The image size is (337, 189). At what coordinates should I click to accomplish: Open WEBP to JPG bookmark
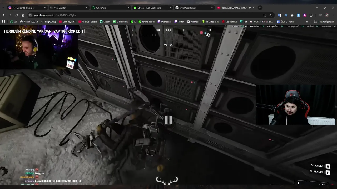point(261,22)
